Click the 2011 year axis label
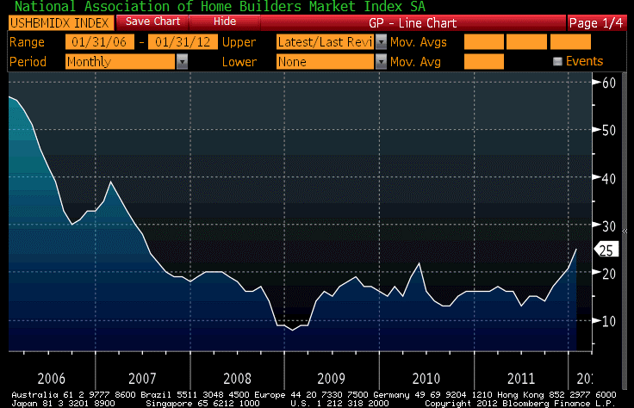 click(x=521, y=379)
